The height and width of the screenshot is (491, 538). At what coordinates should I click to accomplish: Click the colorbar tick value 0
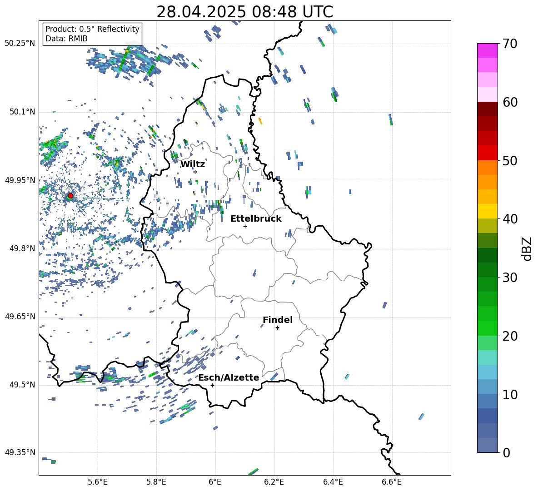tap(506, 452)
